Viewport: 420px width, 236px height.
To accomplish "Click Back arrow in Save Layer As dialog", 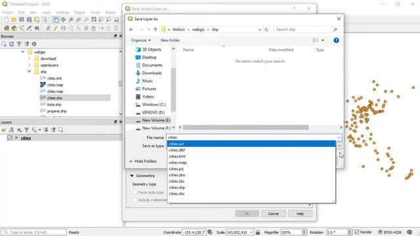I will [x=131, y=29].
